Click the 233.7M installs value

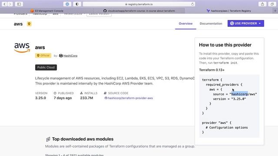coord(86,98)
